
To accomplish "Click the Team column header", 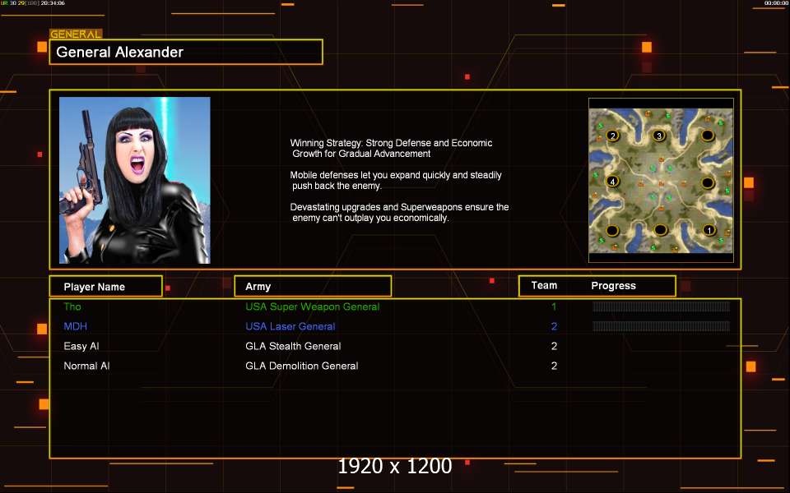I will tap(544, 285).
